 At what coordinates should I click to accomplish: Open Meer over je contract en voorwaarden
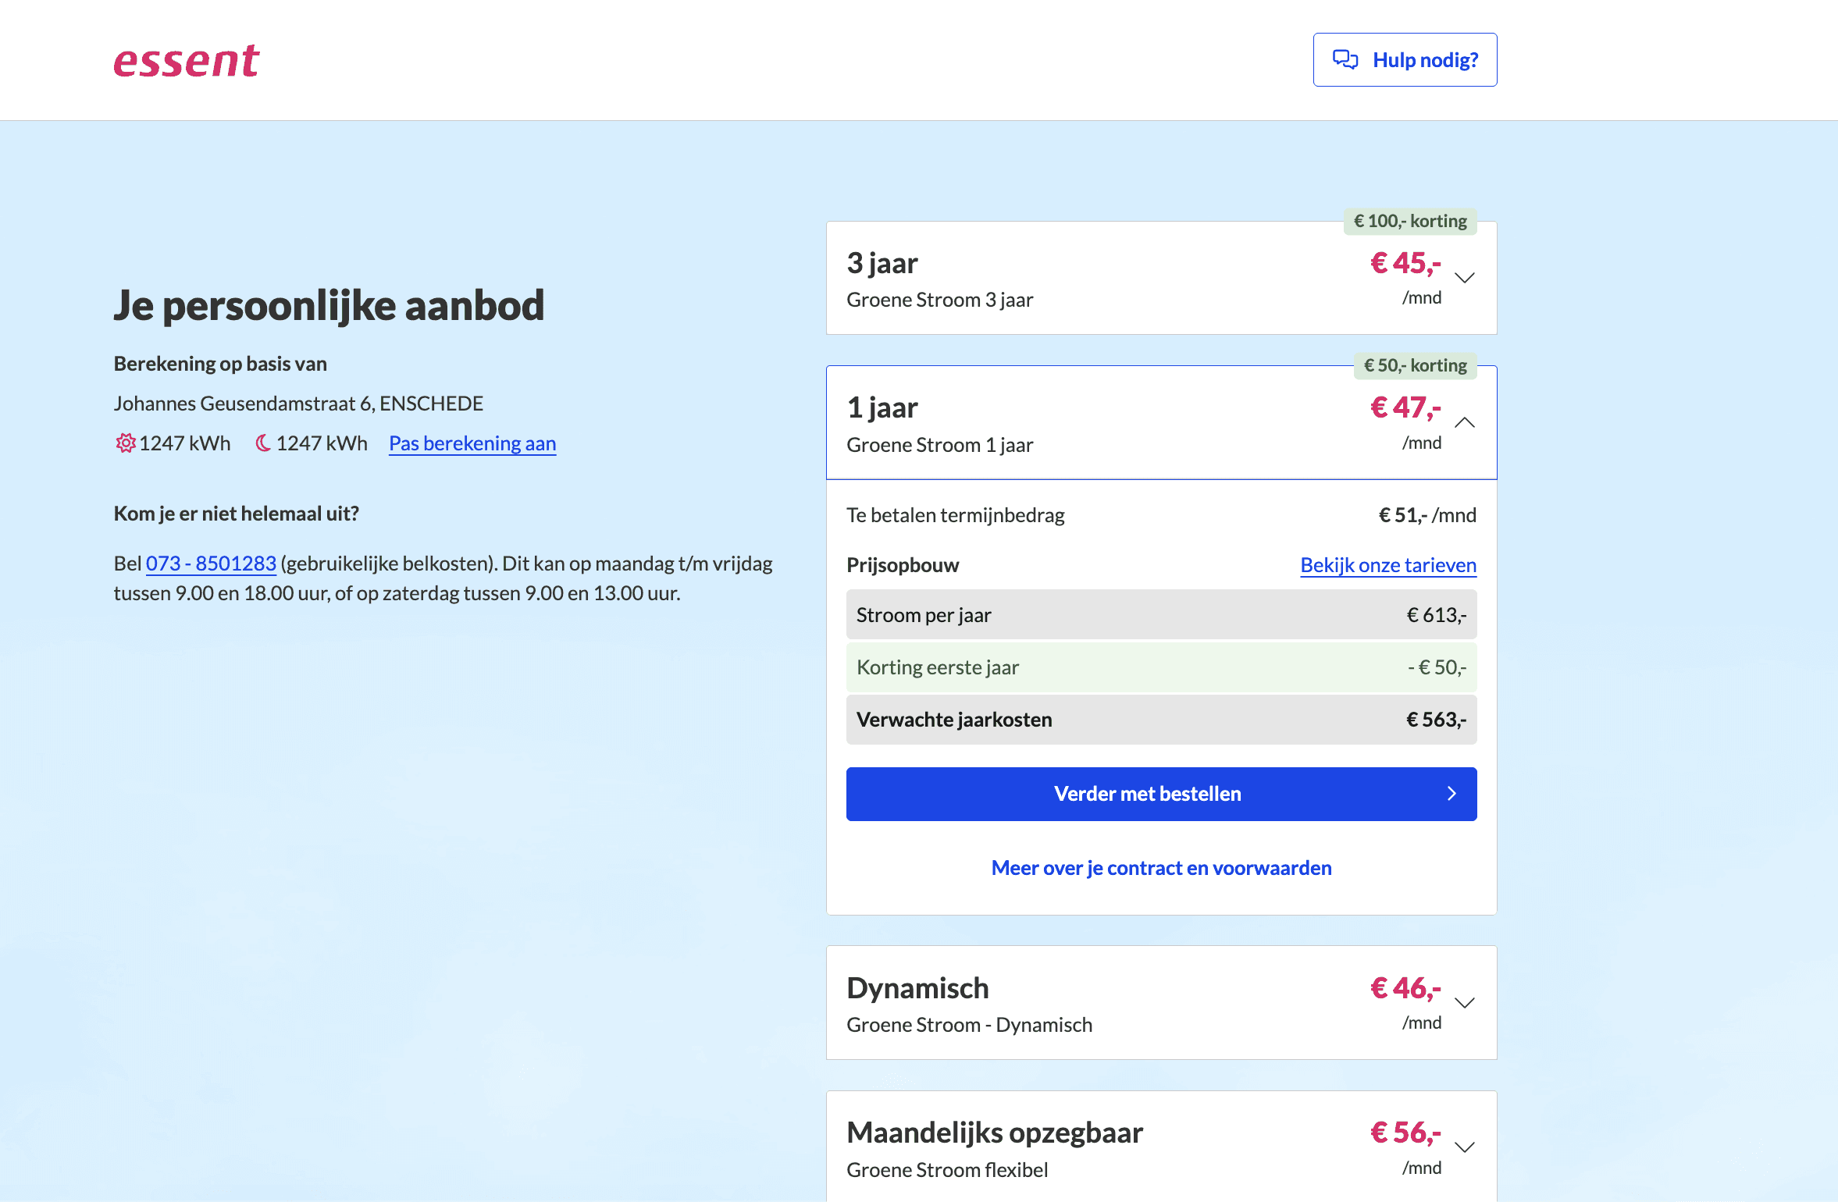click(1161, 868)
